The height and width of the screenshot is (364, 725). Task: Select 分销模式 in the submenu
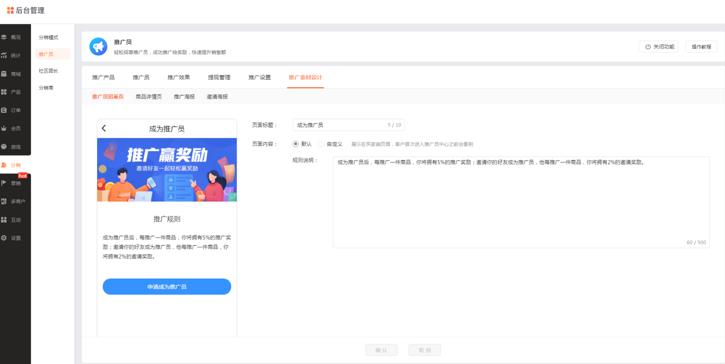click(49, 38)
